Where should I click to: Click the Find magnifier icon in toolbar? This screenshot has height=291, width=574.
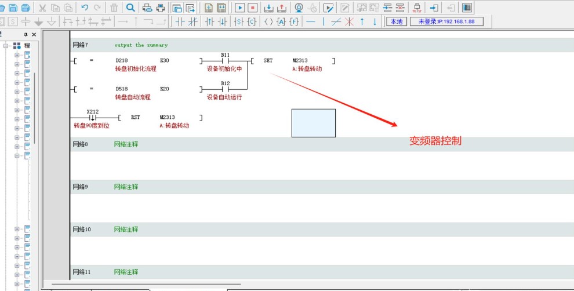click(x=130, y=8)
